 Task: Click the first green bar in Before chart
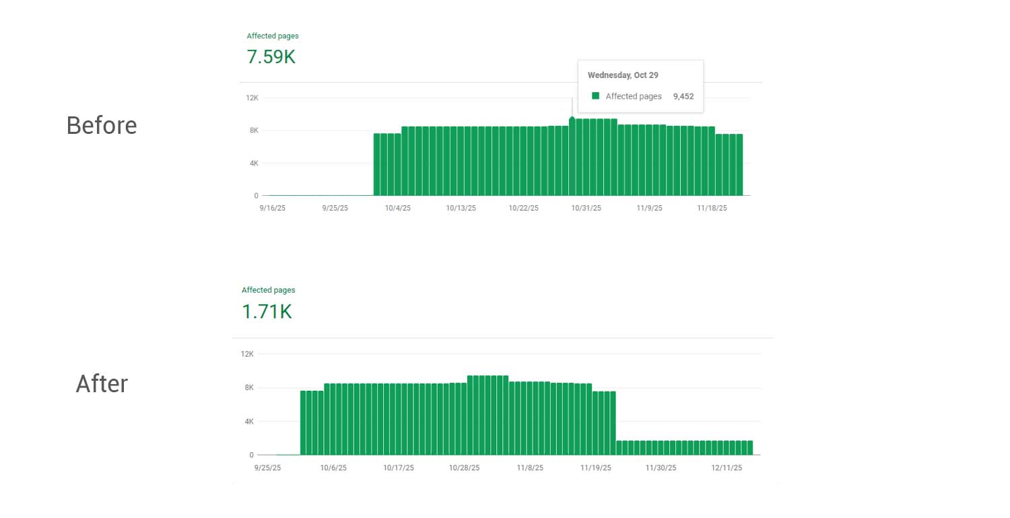click(x=377, y=165)
